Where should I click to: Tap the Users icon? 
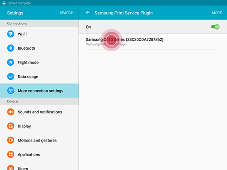[10, 167]
